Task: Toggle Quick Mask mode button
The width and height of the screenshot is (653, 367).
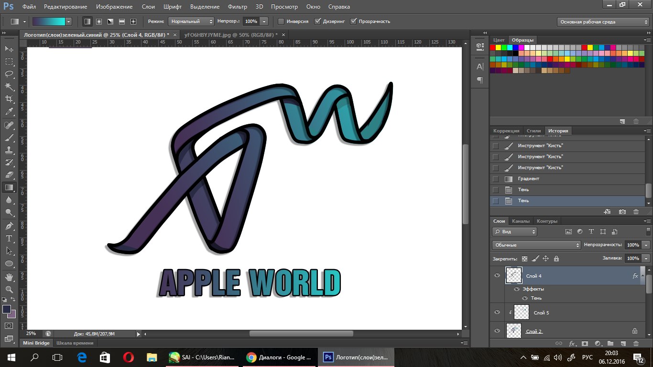Action: 9,325
